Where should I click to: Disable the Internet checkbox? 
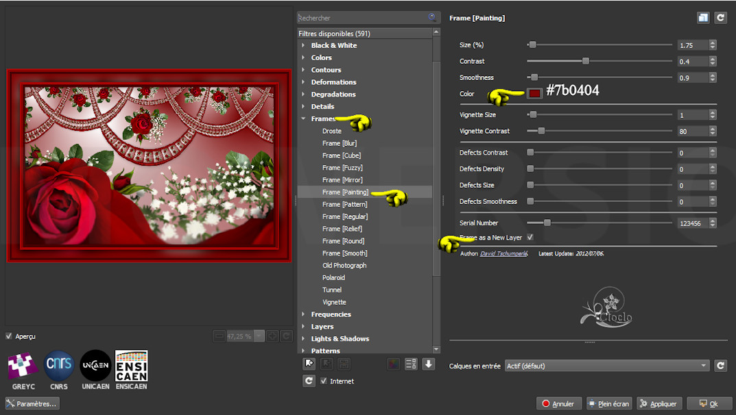coord(324,381)
